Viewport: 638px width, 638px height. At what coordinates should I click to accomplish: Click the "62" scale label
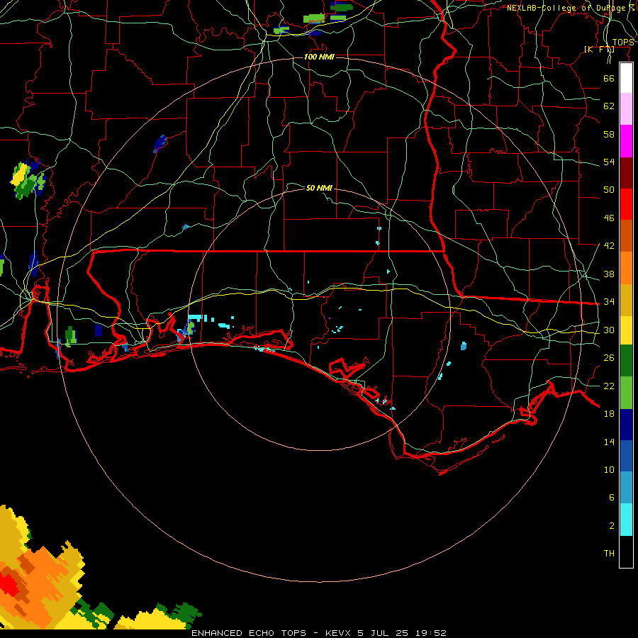click(x=609, y=106)
